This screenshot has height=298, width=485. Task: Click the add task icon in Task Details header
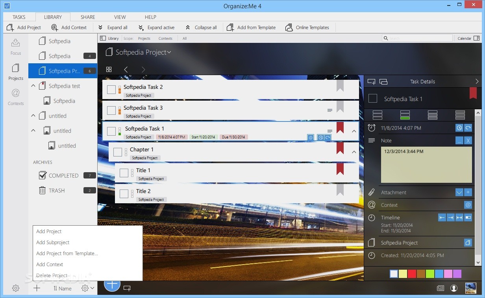tap(371, 82)
